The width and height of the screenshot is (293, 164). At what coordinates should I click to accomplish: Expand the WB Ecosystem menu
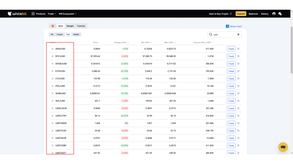coord(67,14)
